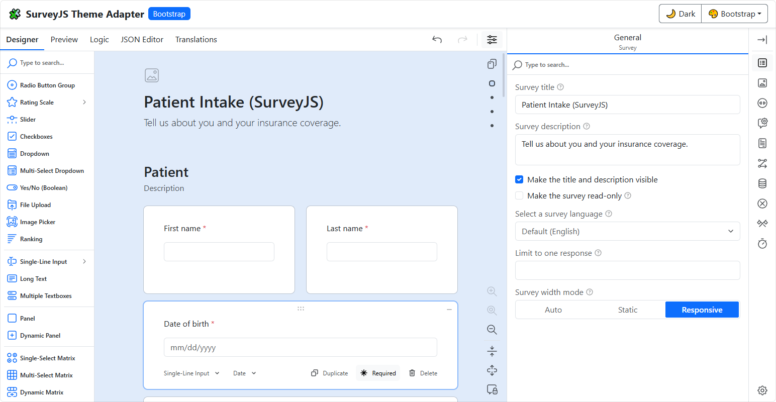This screenshot has height=402, width=776.
Task: Expand Single-Line Input subtypes arrow
Action: click(x=84, y=261)
